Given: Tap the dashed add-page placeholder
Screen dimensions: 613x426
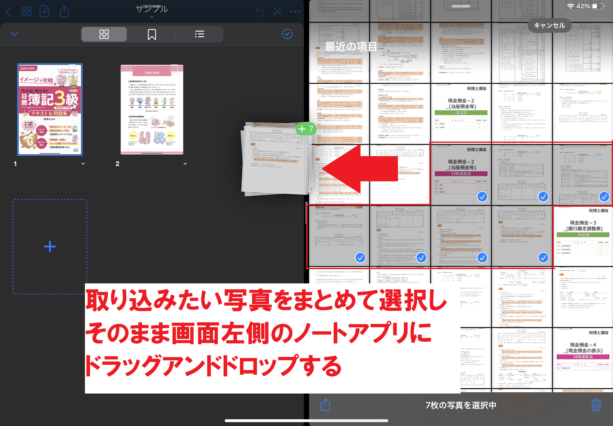Looking at the screenshot, I should [50, 246].
